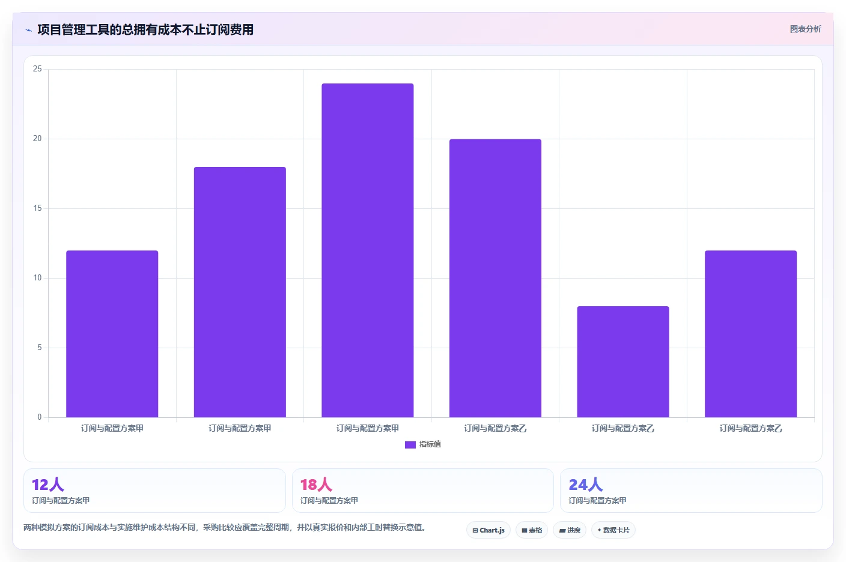Click the bar with value 18
Image resolution: width=846 pixels, height=562 pixels.
(240, 292)
